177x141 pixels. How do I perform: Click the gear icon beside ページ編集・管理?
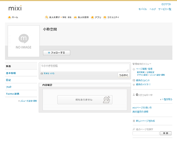[x=134, y=69]
